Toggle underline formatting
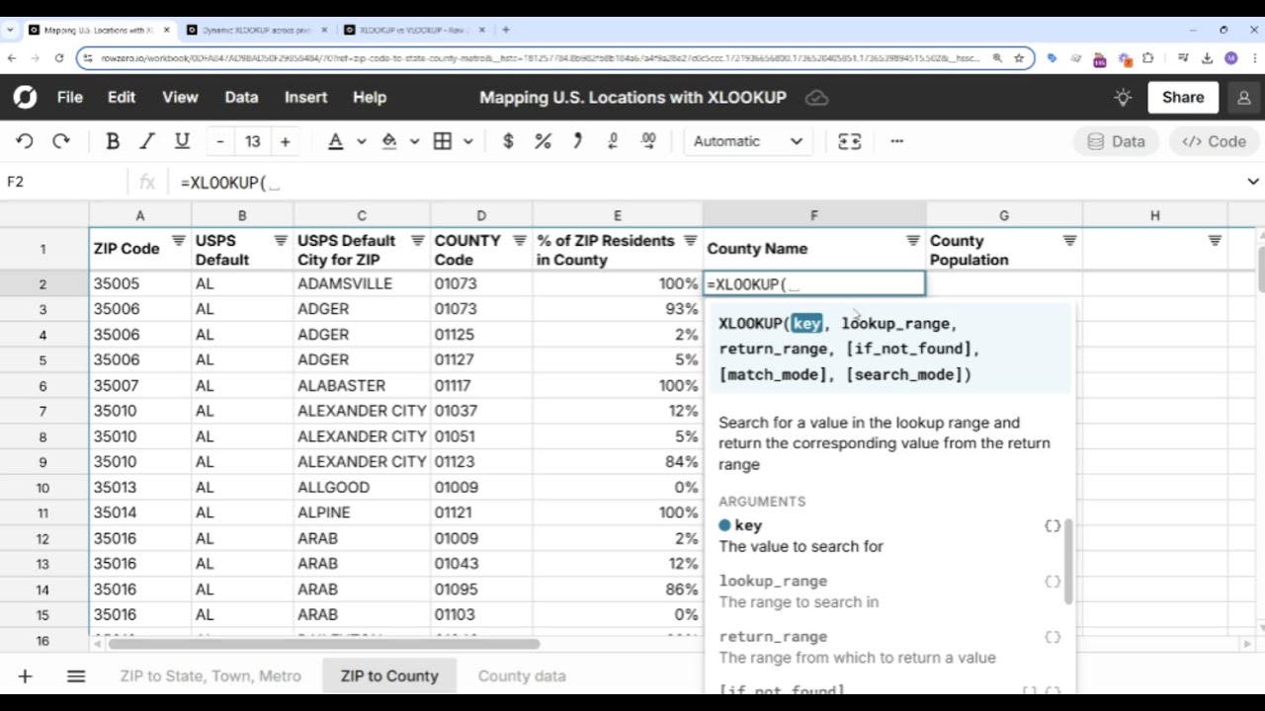This screenshot has height=711, width=1265. pyautogui.click(x=182, y=141)
